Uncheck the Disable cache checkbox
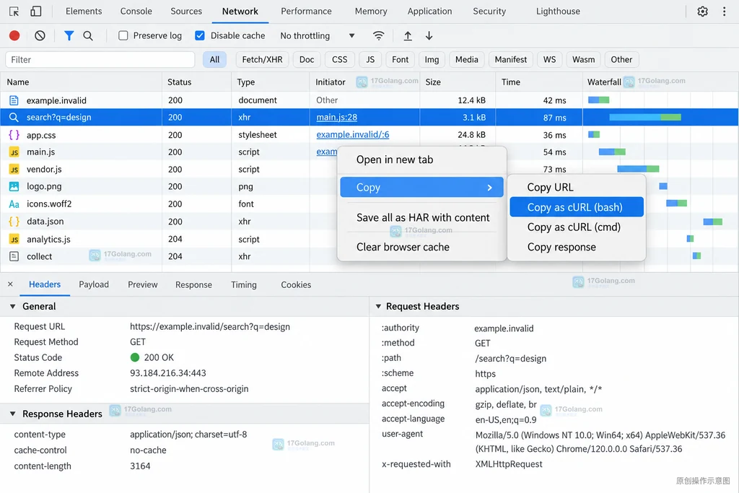Image resolution: width=739 pixels, height=493 pixels. pos(200,36)
